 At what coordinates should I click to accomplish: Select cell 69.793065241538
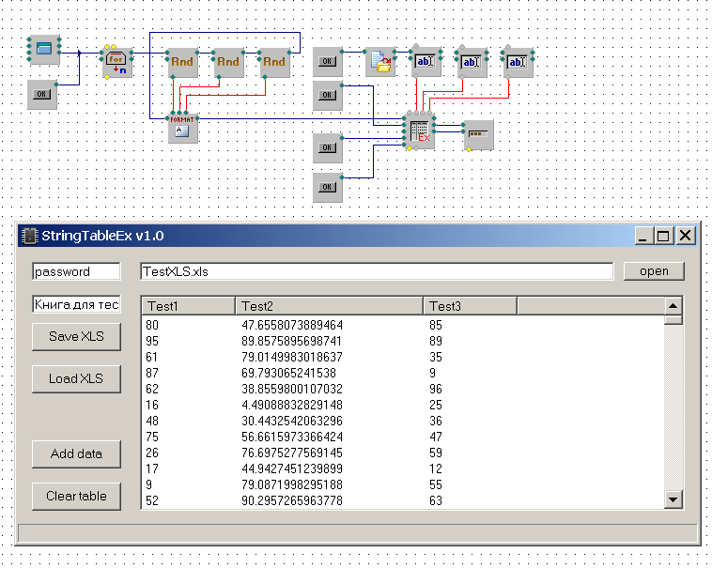pyautogui.click(x=288, y=373)
